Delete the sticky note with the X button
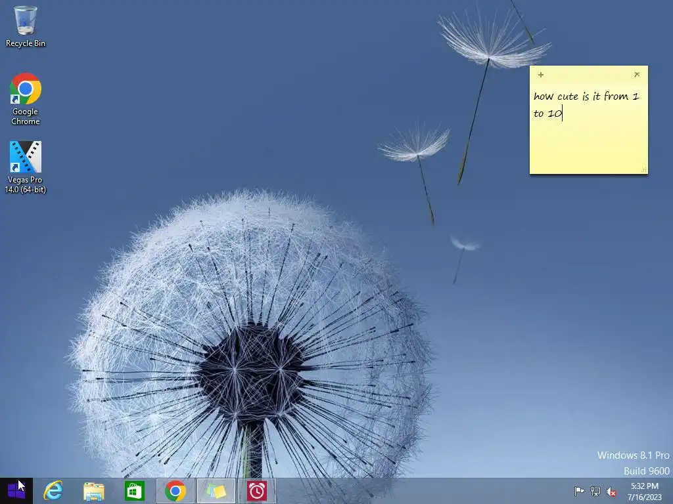Image resolution: width=673 pixels, height=504 pixels. pos(637,75)
